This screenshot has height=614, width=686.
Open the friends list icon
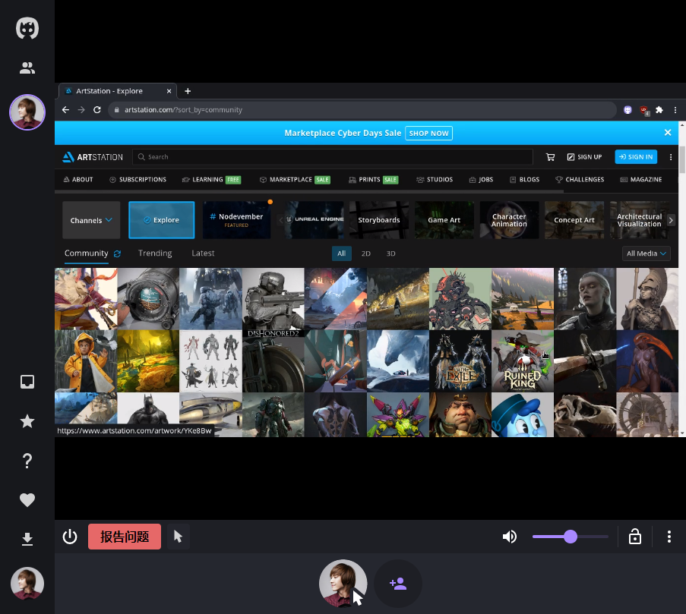[27, 68]
